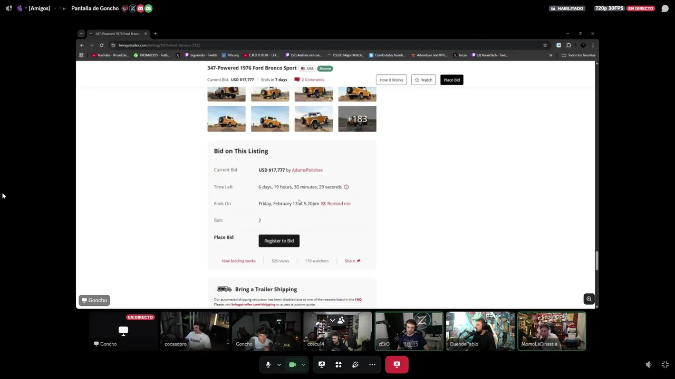Open camera options chevron next to camera
The image size is (675, 379).
[303, 365]
